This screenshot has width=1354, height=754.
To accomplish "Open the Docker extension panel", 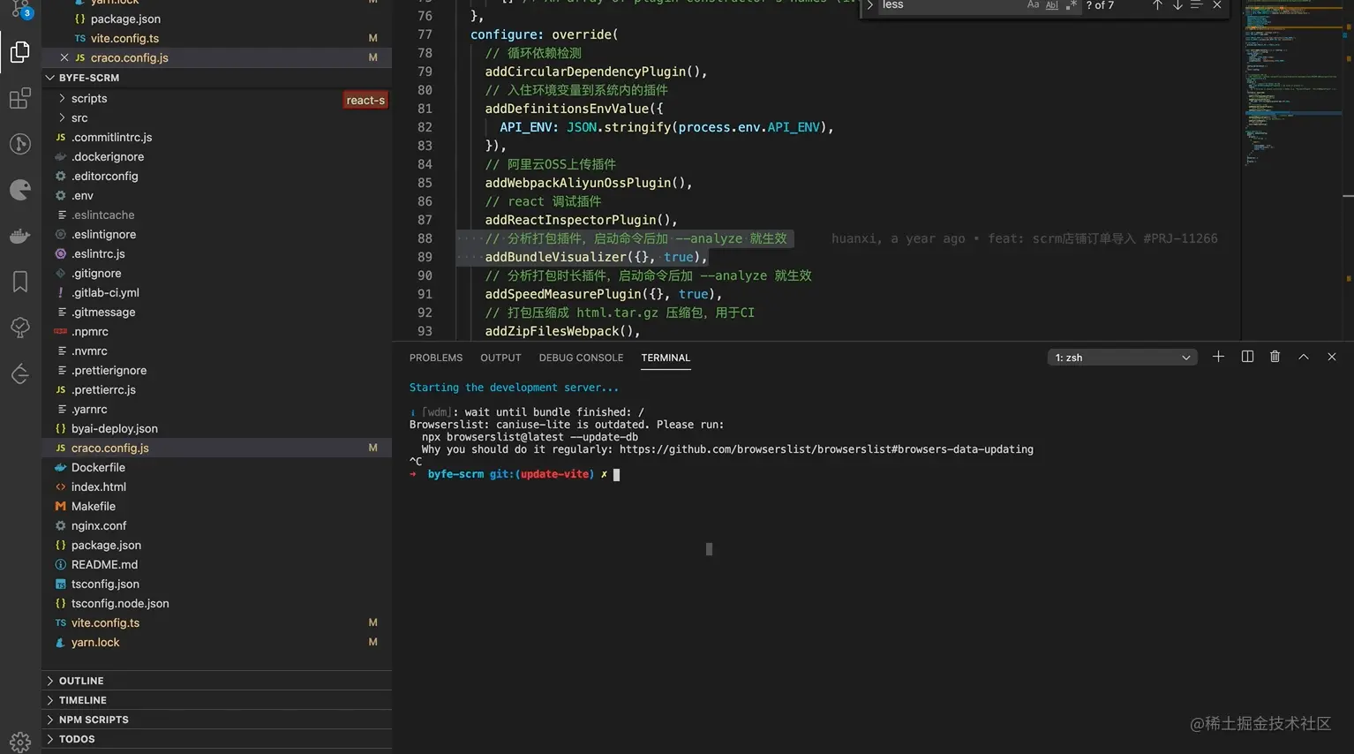I will point(19,235).
